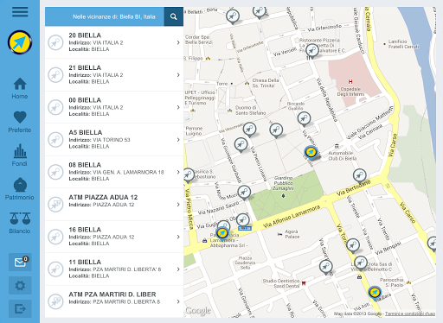This screenshot has width=443, height=323.
Task: Expand ATM PIAZZA ADUA 12 chevron
Action: click(178, 205)
